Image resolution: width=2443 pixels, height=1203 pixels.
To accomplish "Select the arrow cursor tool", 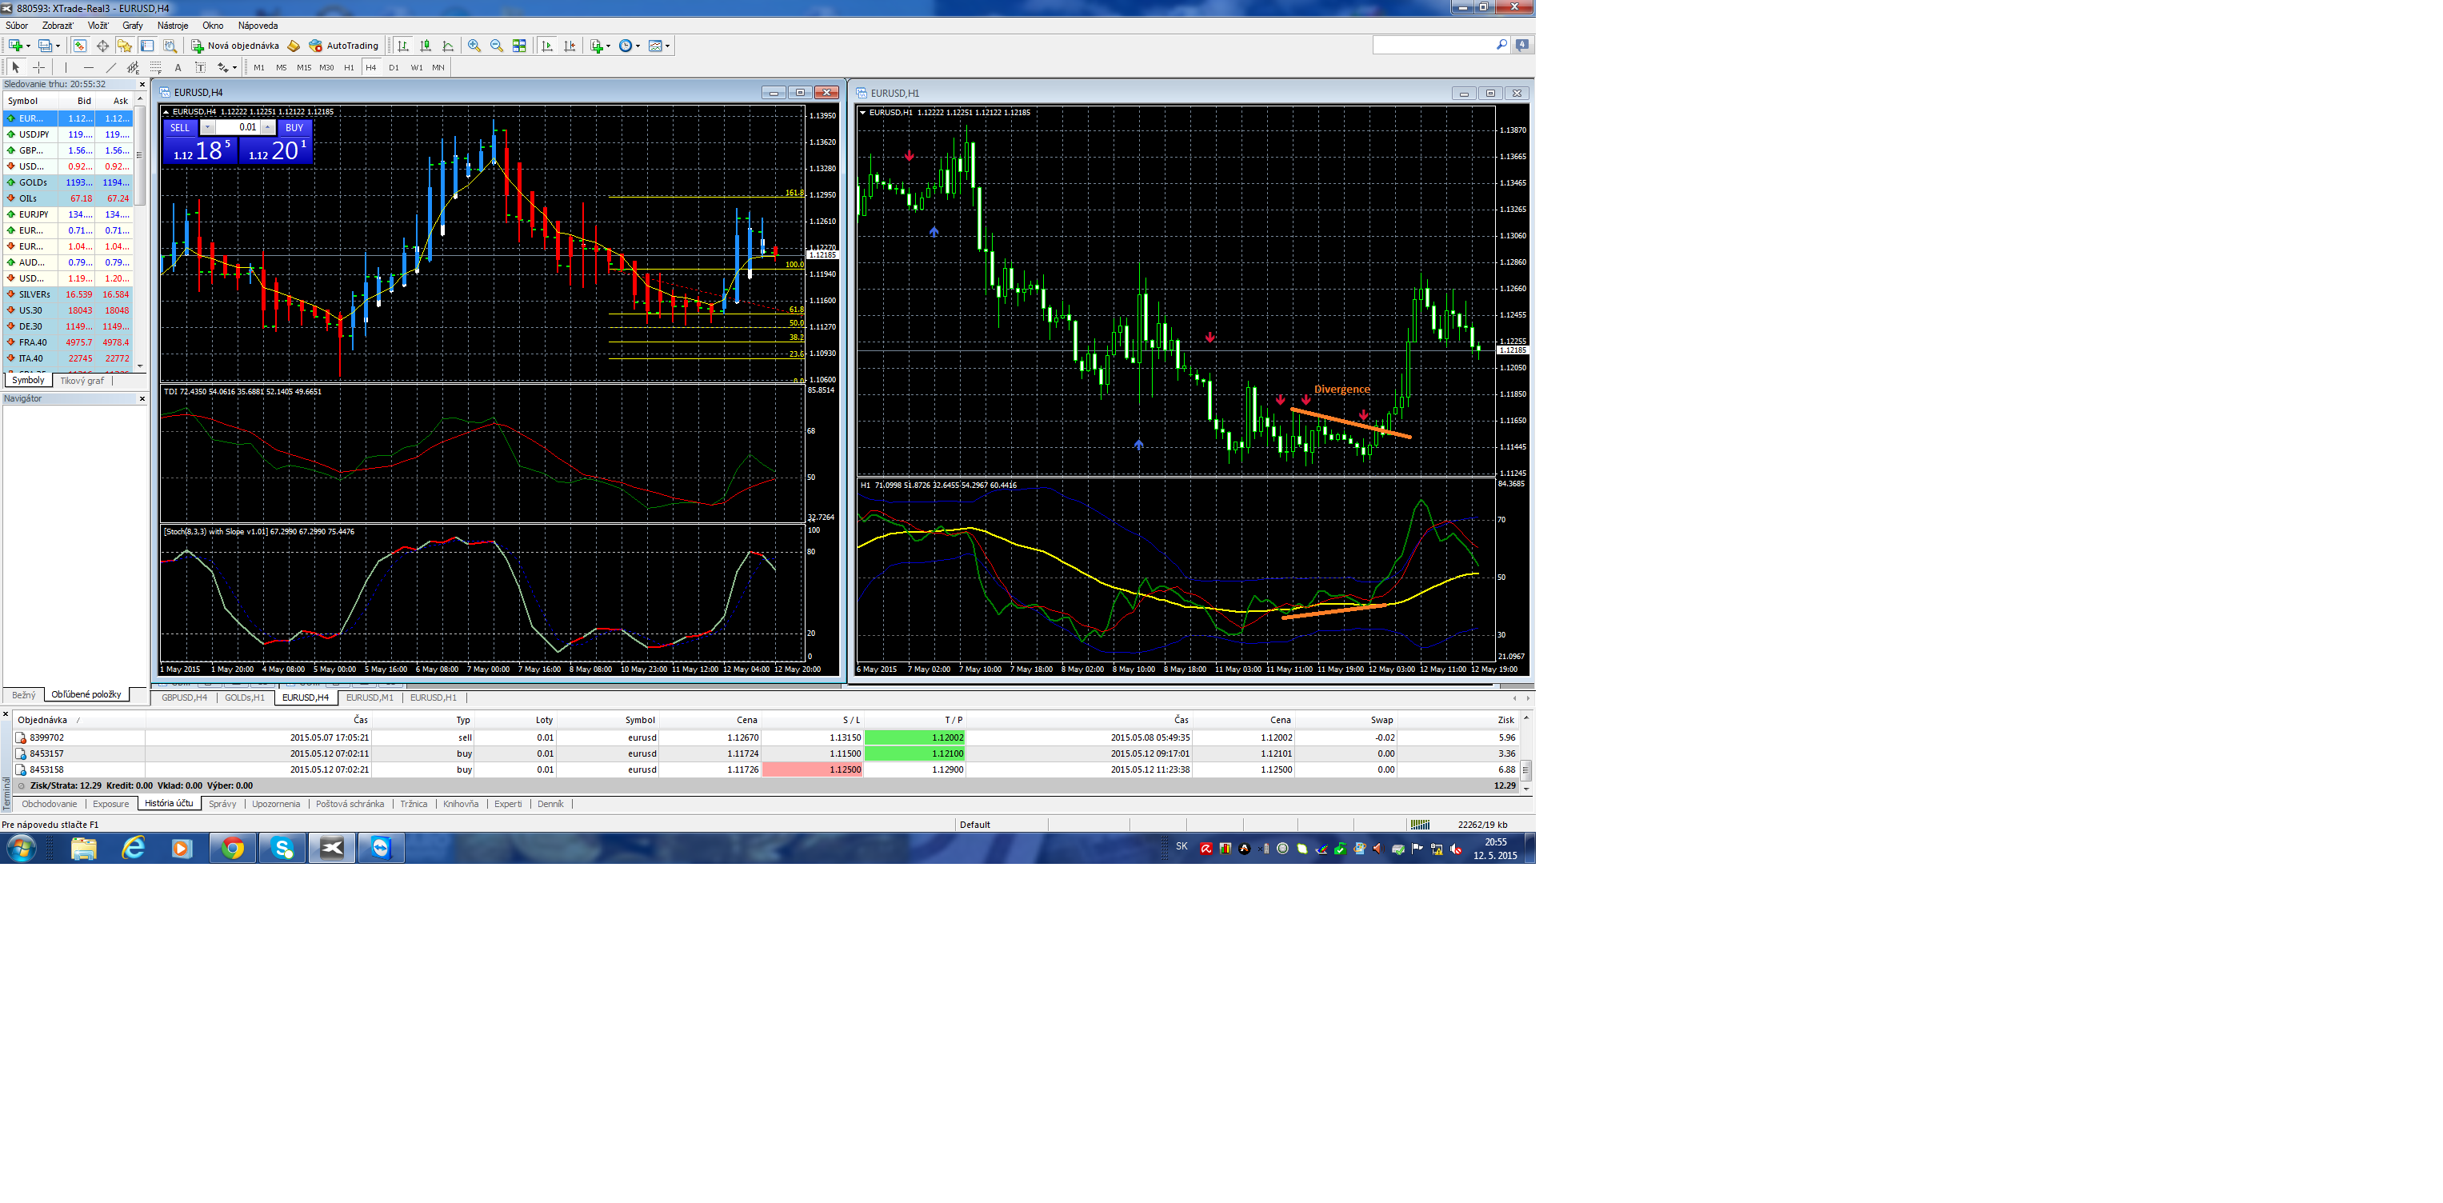I will (x=16, y=67).
